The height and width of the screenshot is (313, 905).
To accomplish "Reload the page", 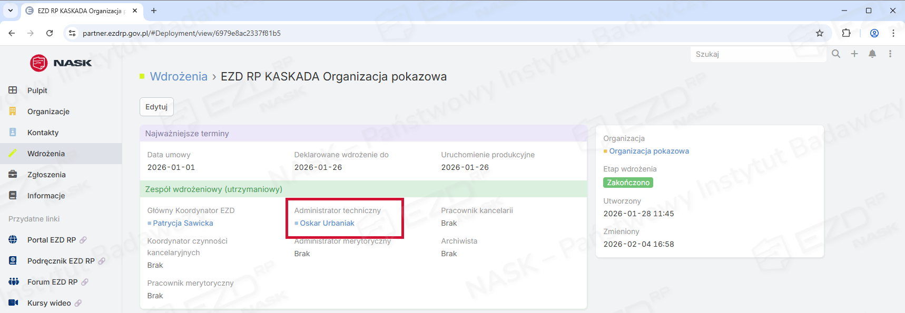I will [50, 33].
